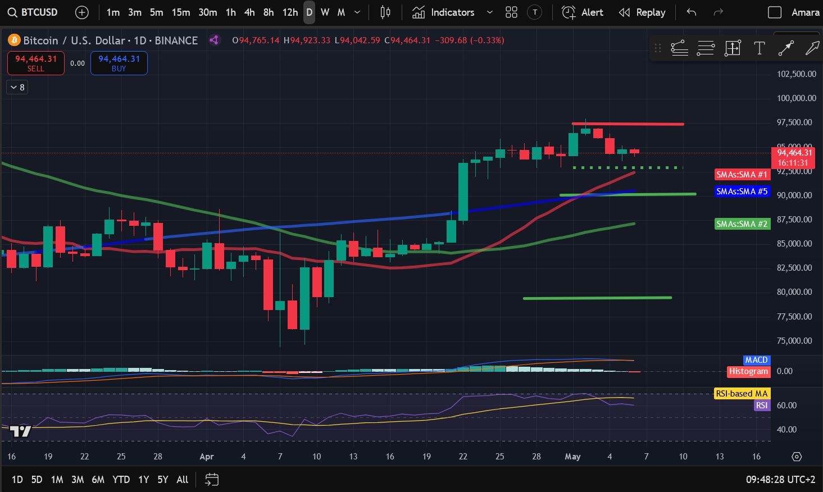Viewport: 823px width, 492px height.
Task: Select the measure box drawing tool
Action: click(x=733, y=48)
